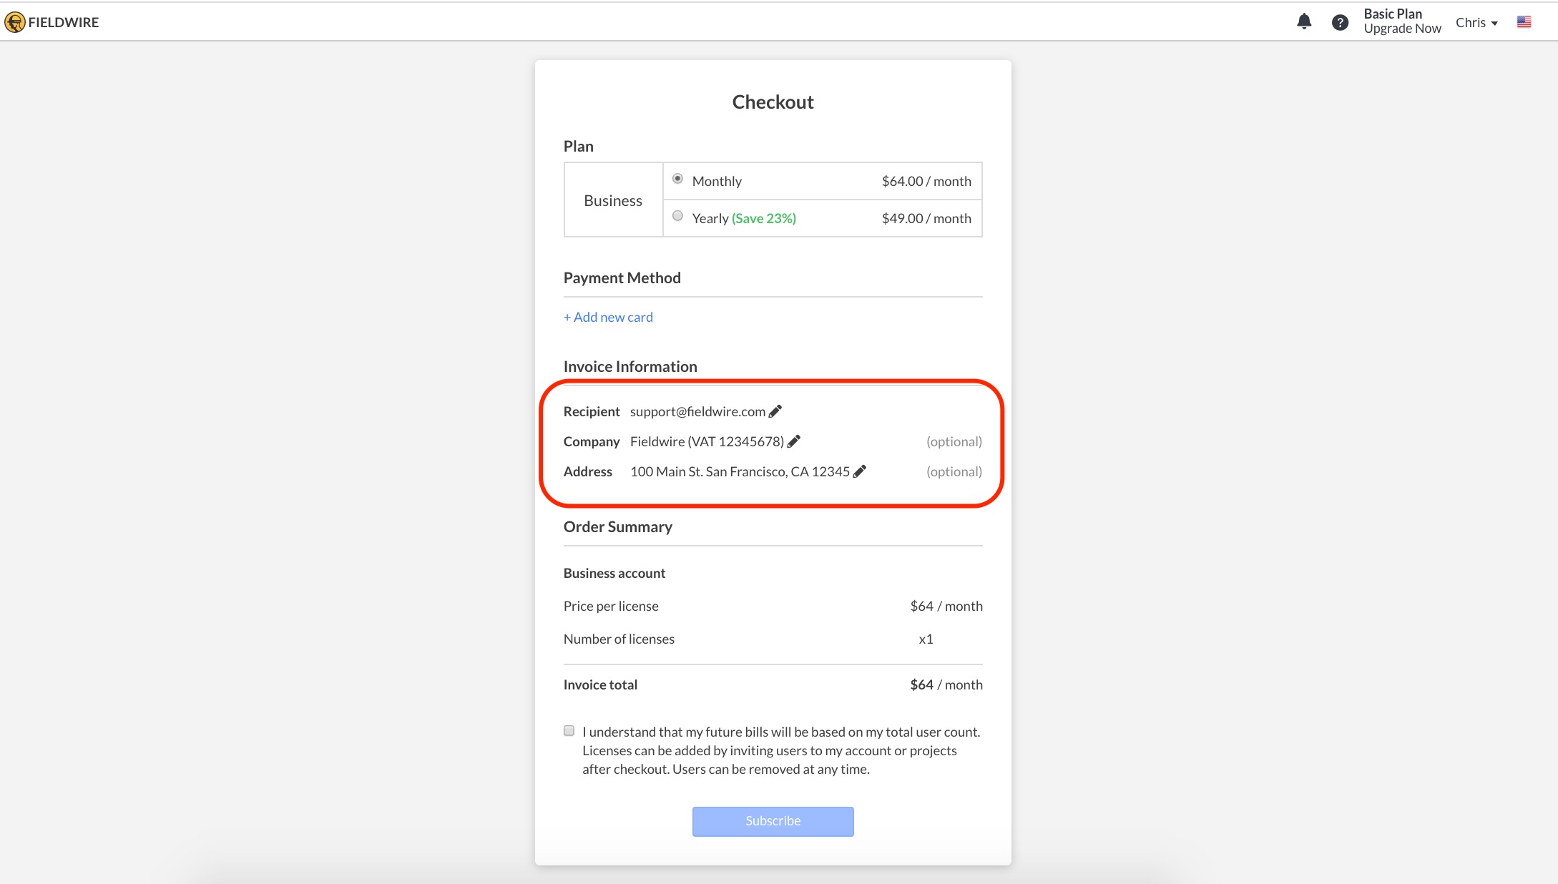Click the Upgrade Now link
The image size is (1558, 884).
[1402, 29]
